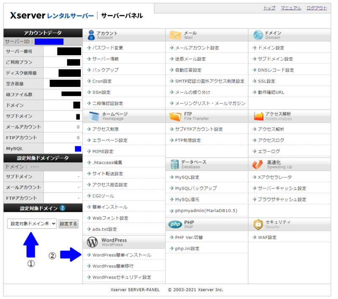Open アクセス拒否設定
The width and height of the screenshot is (338, 299).
[110, 185]
